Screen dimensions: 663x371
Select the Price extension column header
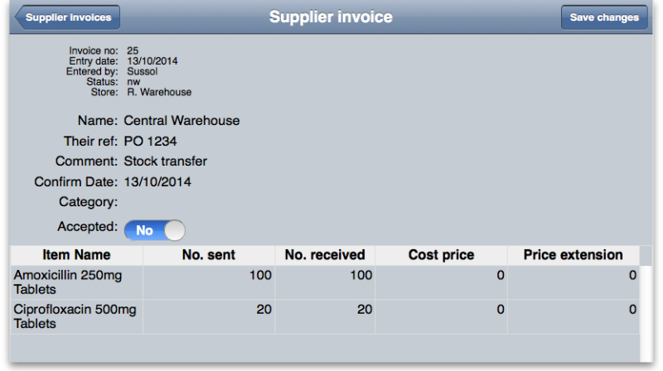(573, 255)
